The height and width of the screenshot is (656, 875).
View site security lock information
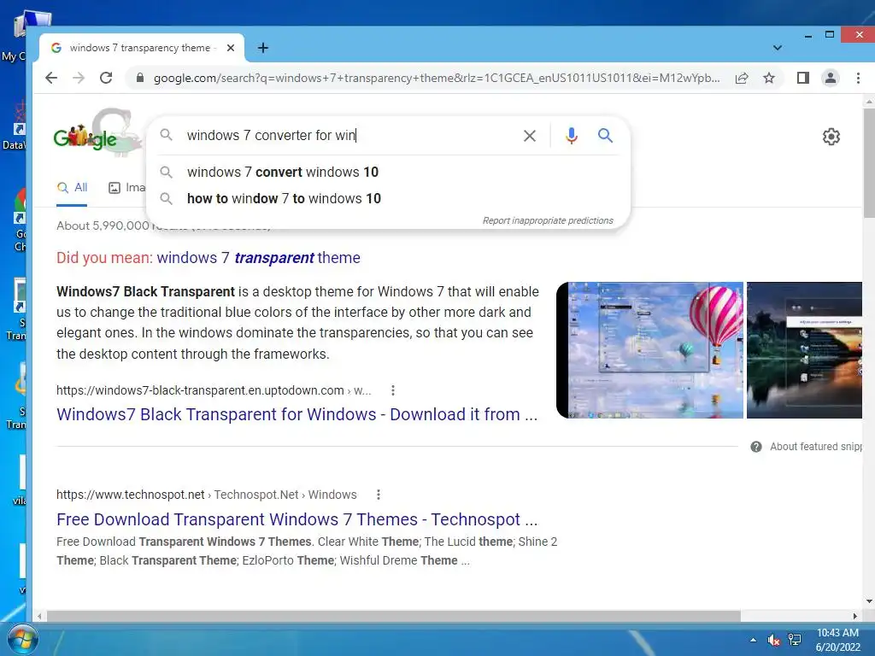(140, 78)
